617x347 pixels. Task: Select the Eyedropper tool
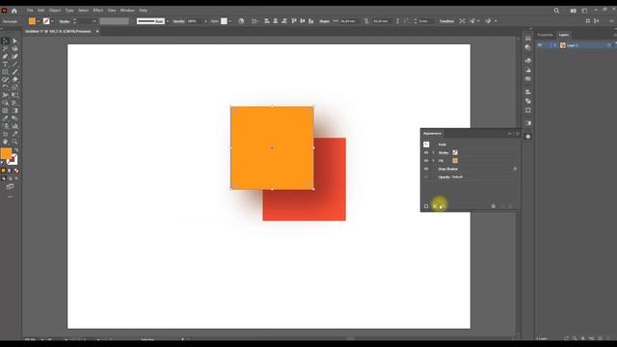tap(5, 119)
